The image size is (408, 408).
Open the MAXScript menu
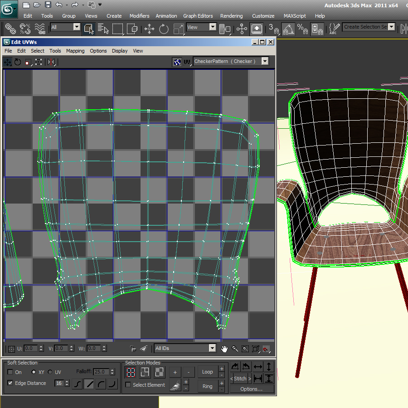(295, 16)
